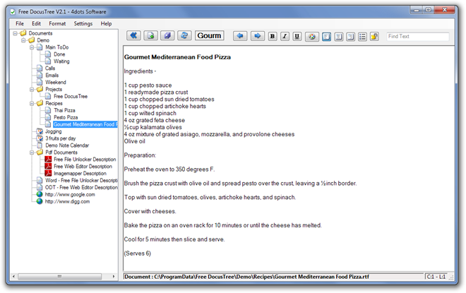Toggle italic formatting
The width and height of the screenshot is (466, 293).
click(285, 36)
